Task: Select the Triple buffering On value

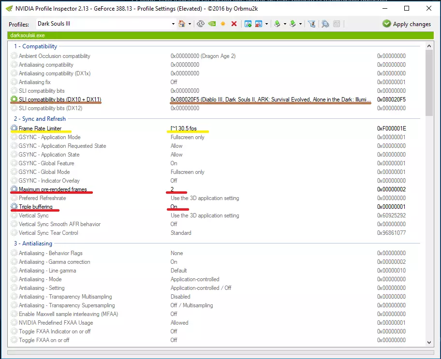Action: click(x=174, y=207)
